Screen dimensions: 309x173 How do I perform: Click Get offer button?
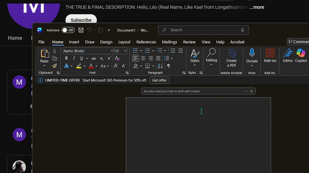[x=159, y=80]
